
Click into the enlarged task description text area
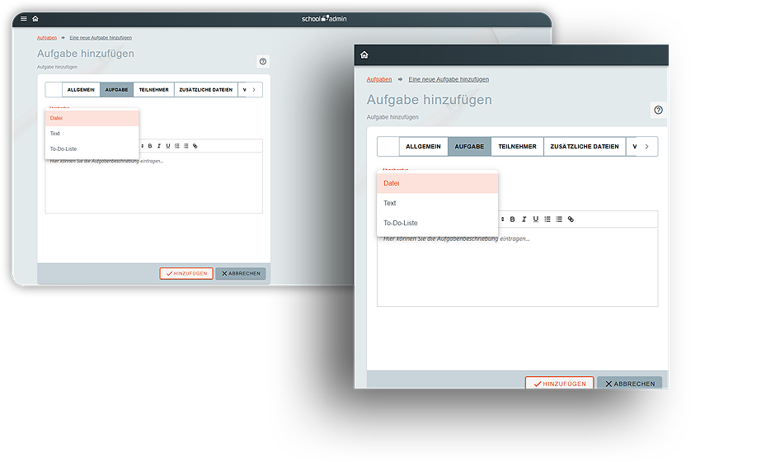[517, 272]
